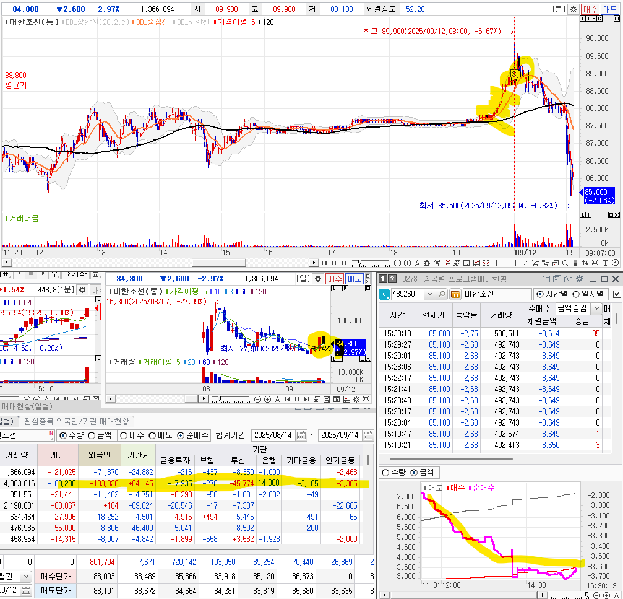Click the 매도 button on the daily chart
This screenshot has width=623, height=599.
354,279
